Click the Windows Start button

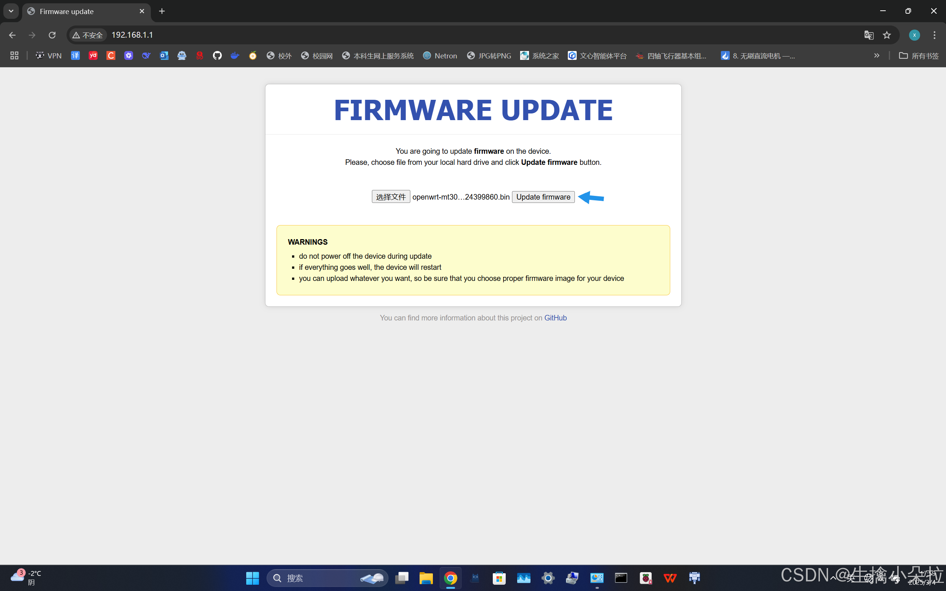point(252,578)
